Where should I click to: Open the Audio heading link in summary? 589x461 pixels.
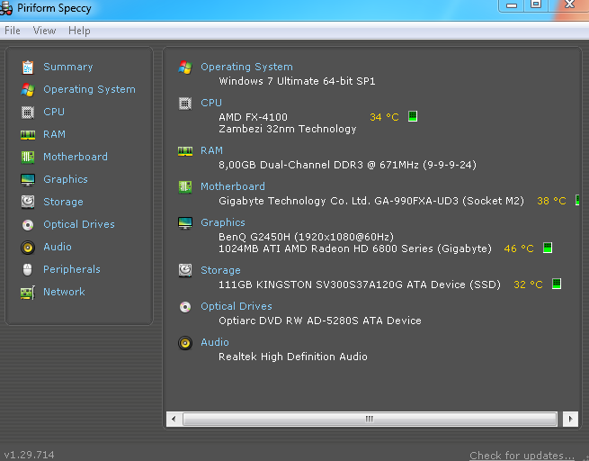215,342
